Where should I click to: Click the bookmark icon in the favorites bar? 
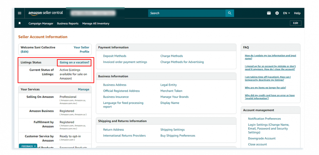click(x=19, y=23)
